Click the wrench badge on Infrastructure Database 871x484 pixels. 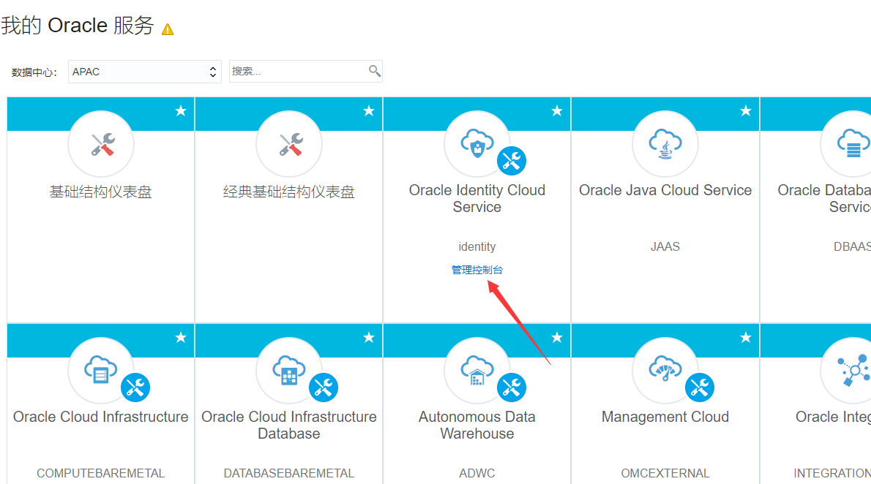coord(324,387)
